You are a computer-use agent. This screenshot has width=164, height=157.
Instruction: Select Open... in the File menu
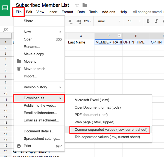pos(39,39)
